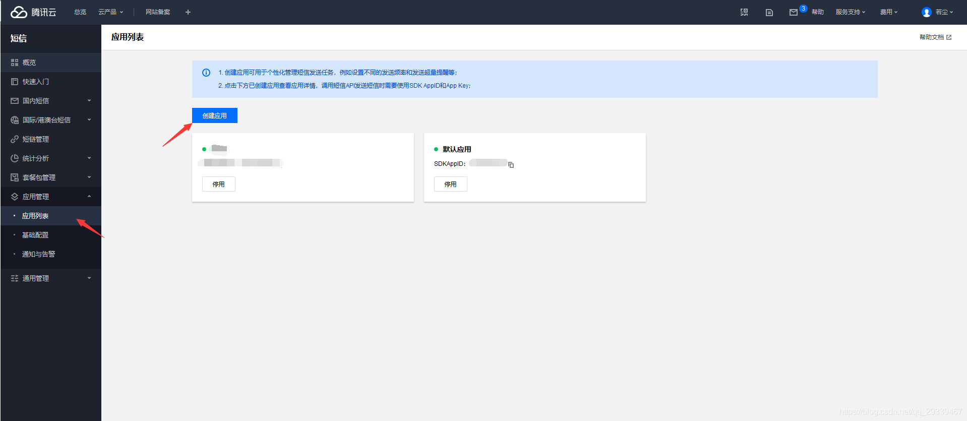The height and width of the screenshot is (421, 967).
Task: Click the 应用列表 page title
Action: tap(128, 37)
